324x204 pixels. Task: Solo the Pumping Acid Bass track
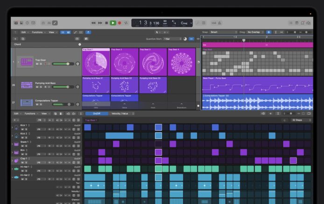pos(41,87)
